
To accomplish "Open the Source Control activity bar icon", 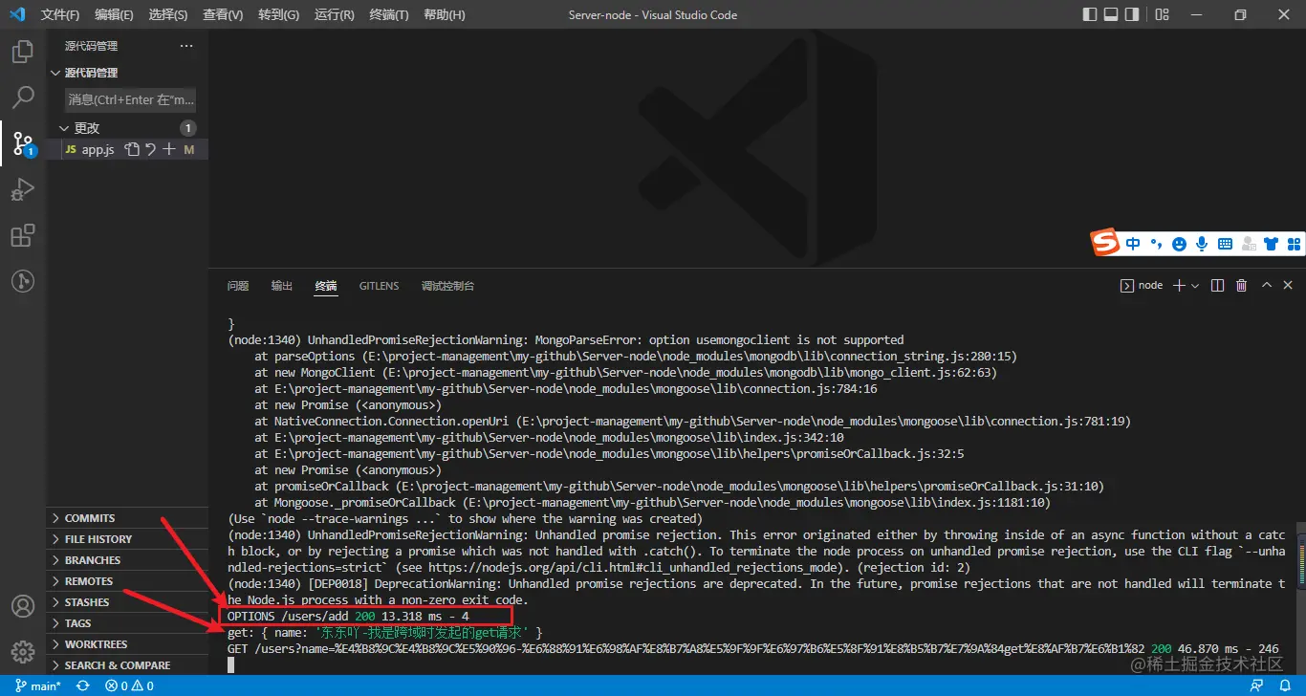I will coord(22,143).
